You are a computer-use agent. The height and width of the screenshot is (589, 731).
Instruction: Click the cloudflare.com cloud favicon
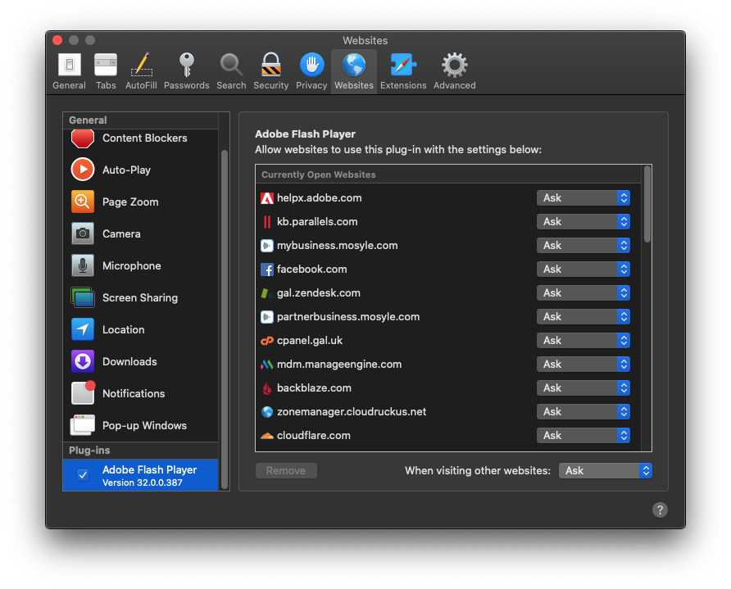(267, 436)
